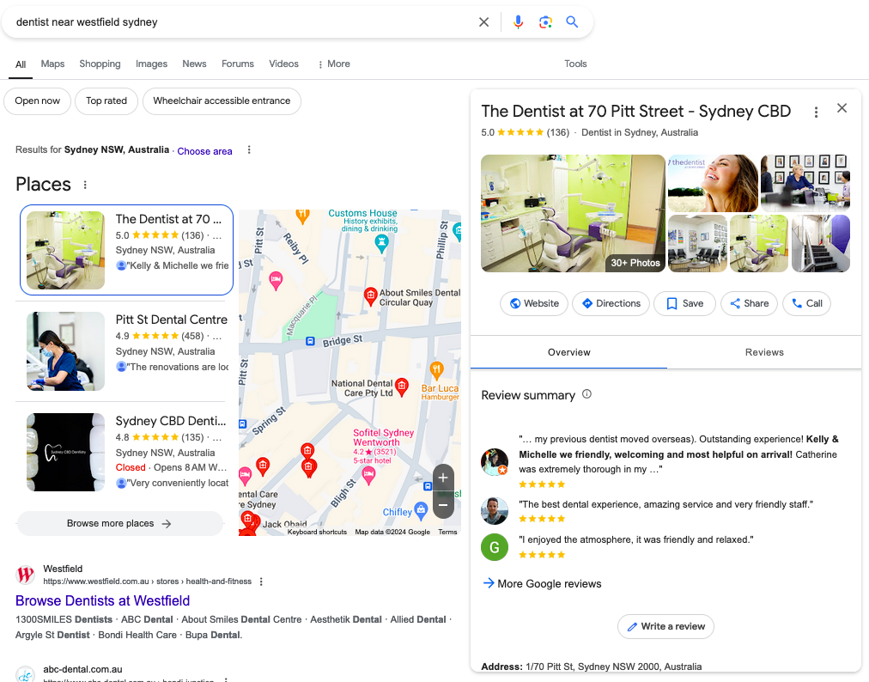Get Directions to the dentist
This screenshot has height=682, width=869.
point(611,303)
